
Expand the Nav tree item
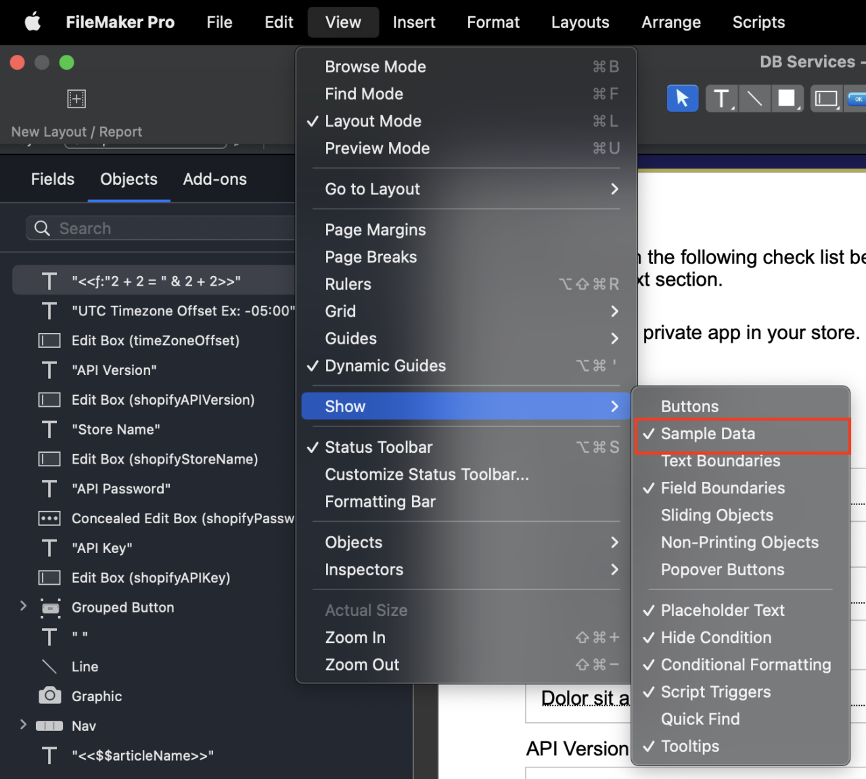click(x=23, y=724)
